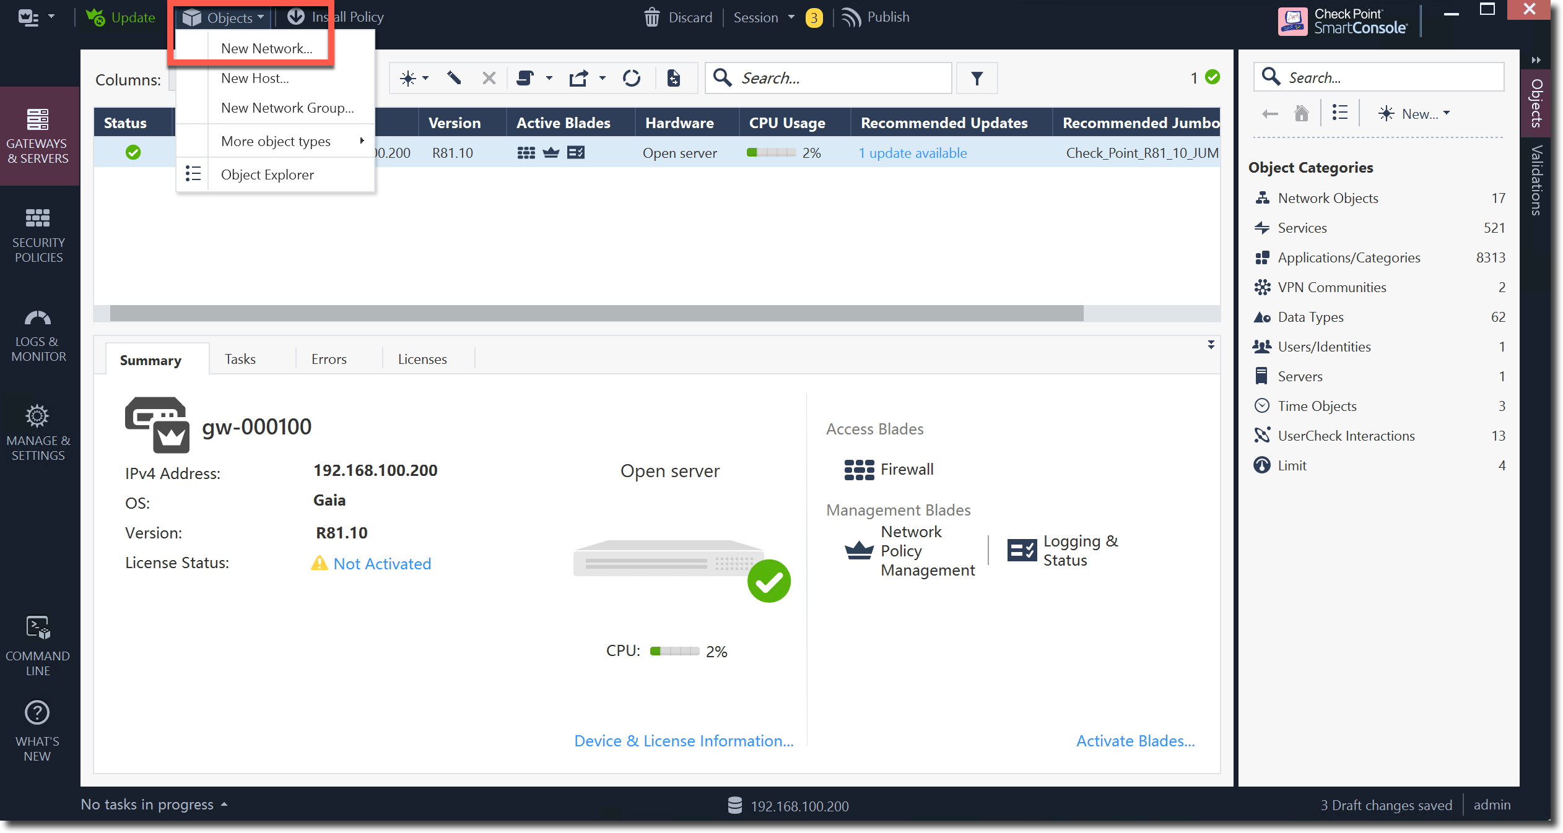The width and height of the screenshot is (1563, 833).
Task: Open Logs & Monitor view
Action: pyautogui.click(x=38, y=337)
